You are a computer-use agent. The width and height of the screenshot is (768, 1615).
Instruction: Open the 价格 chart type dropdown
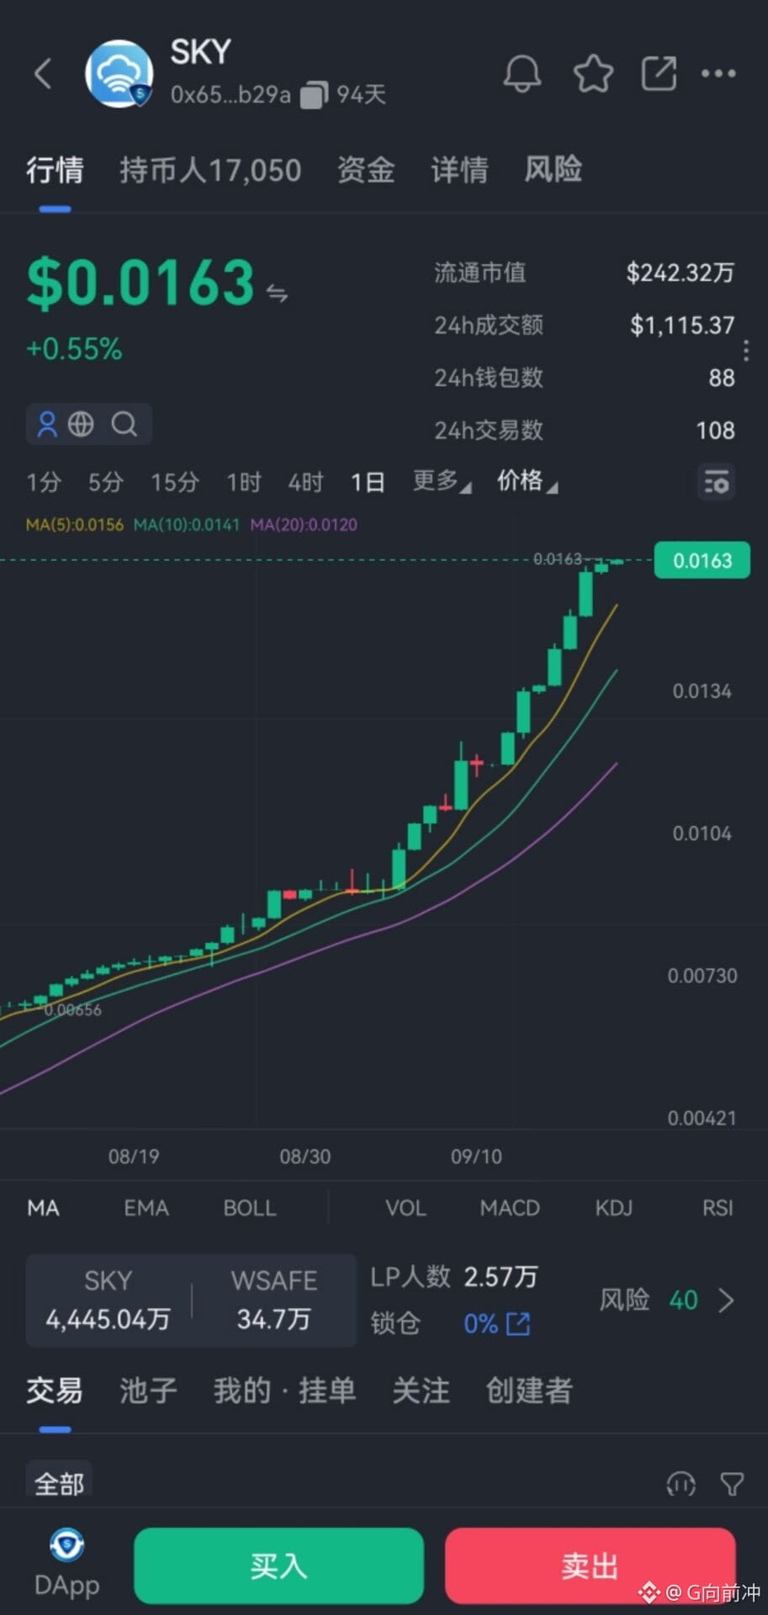527,481
